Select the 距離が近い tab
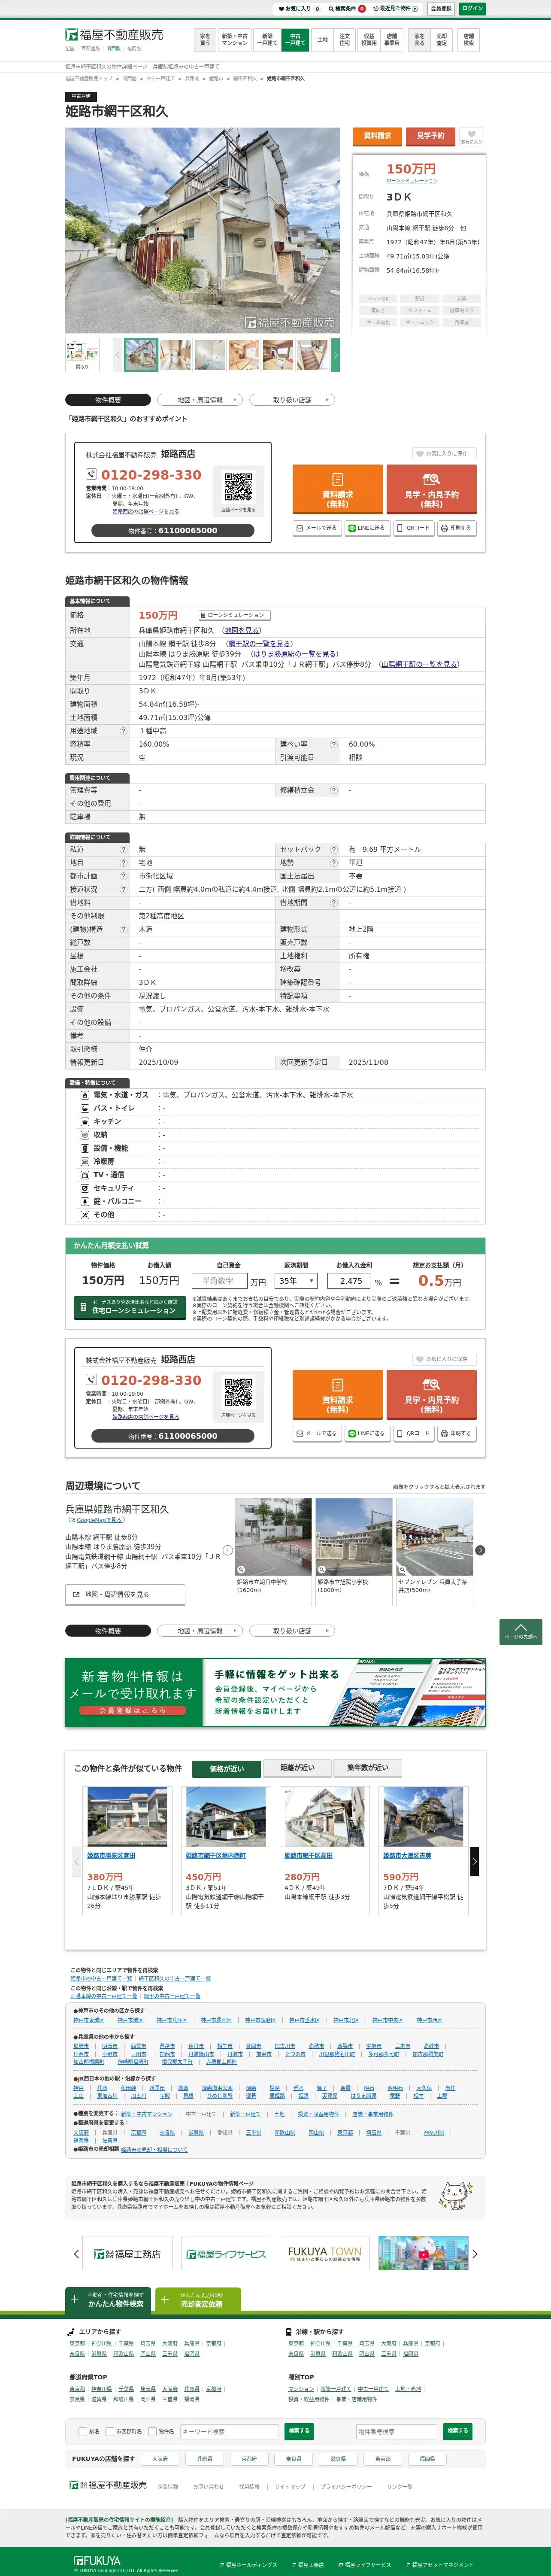The image size is (551, 2576). point(297,1768)
